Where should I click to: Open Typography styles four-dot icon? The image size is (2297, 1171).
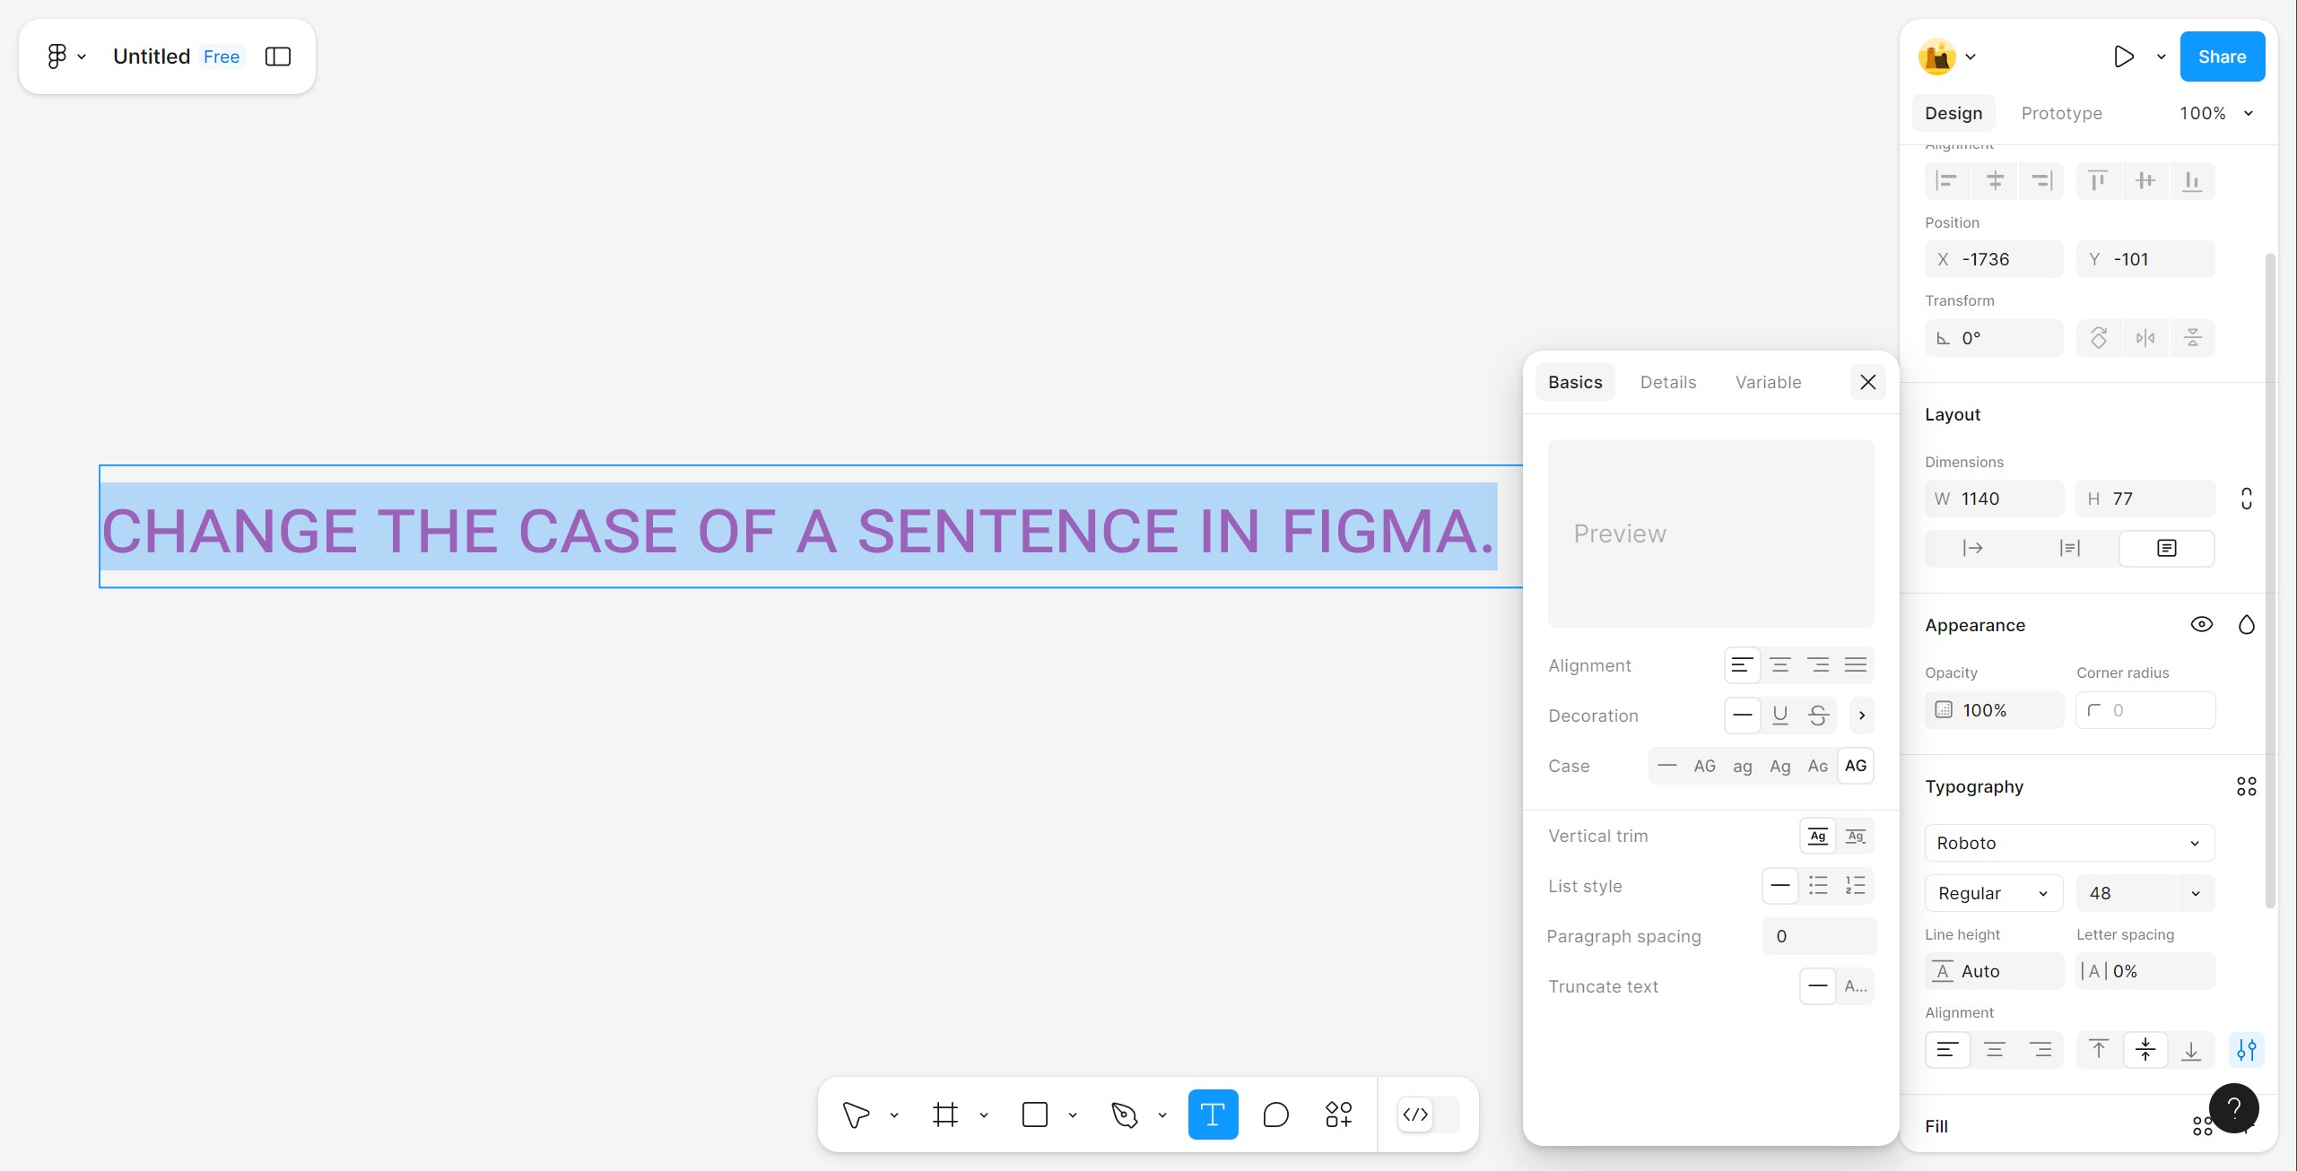coord(2247,786)
